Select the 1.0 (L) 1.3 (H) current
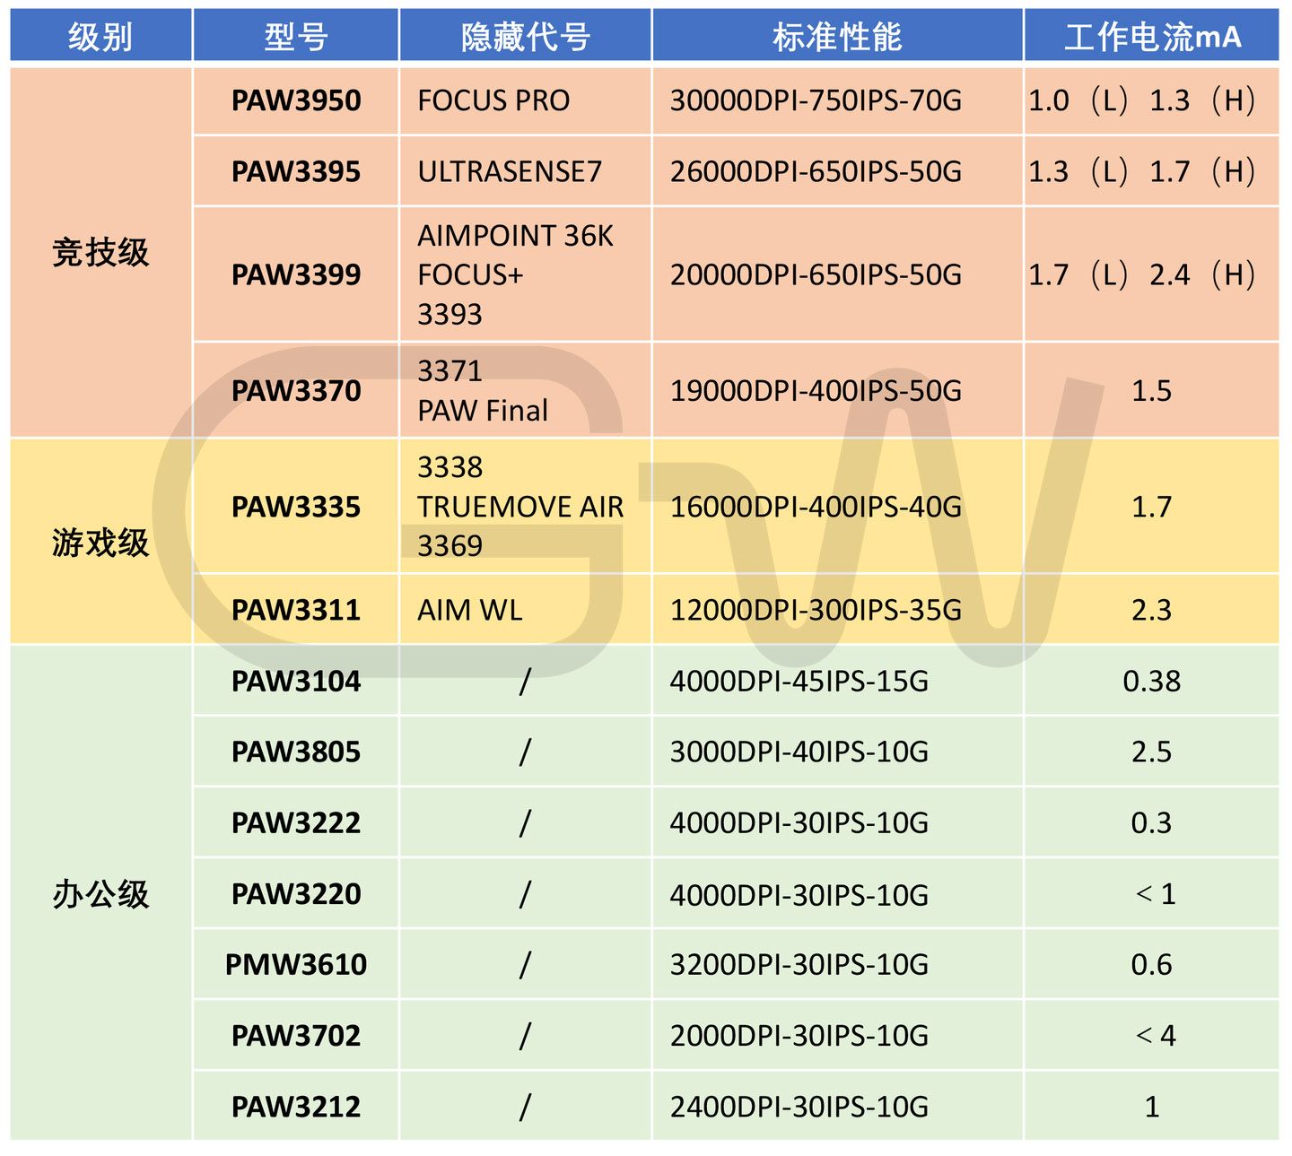1292x1156 pixels. (1142, 100)
